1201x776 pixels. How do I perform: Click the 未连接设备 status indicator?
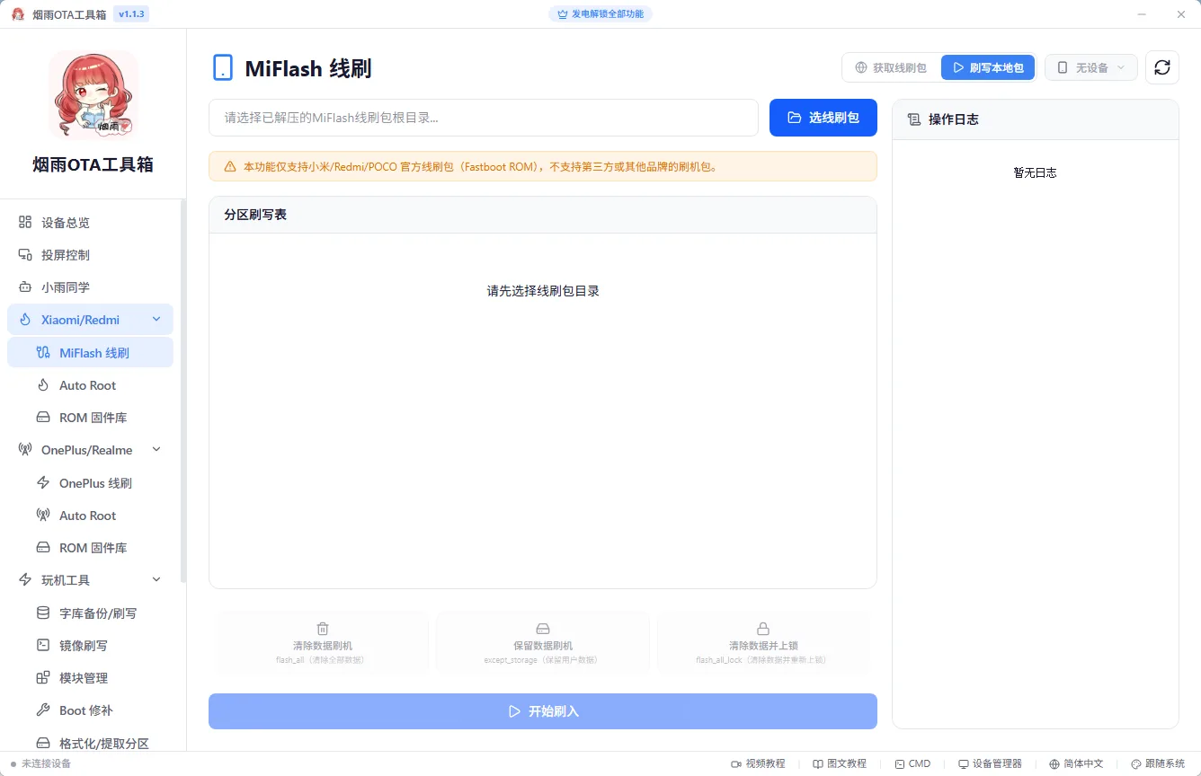coord(40,763)
